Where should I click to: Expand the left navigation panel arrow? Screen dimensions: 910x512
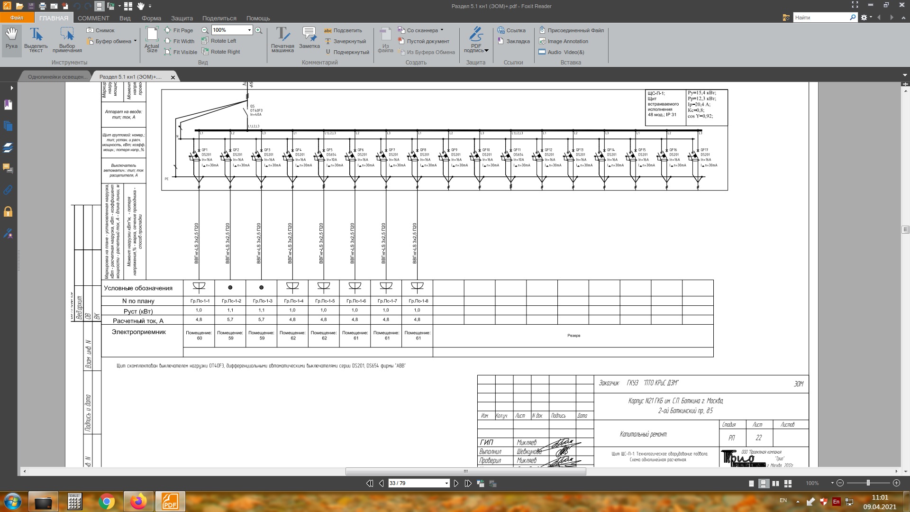coord(12,88)
